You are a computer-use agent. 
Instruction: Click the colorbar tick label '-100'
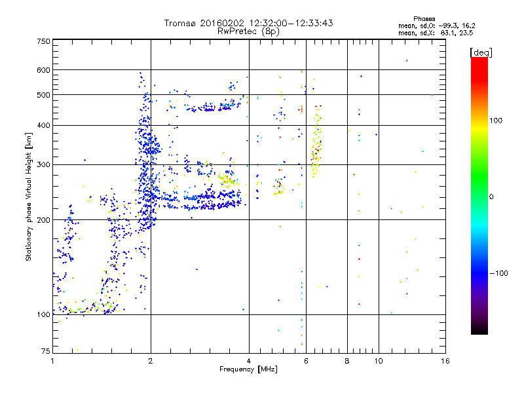498,273
